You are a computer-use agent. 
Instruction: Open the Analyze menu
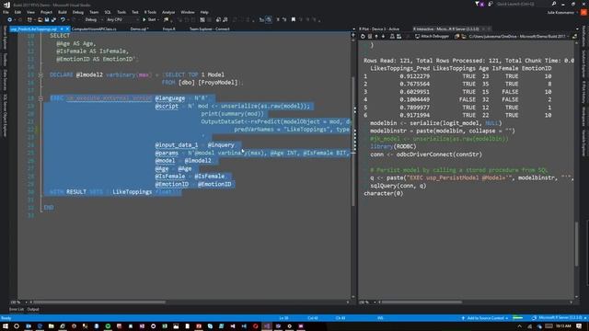pos(168,12)
